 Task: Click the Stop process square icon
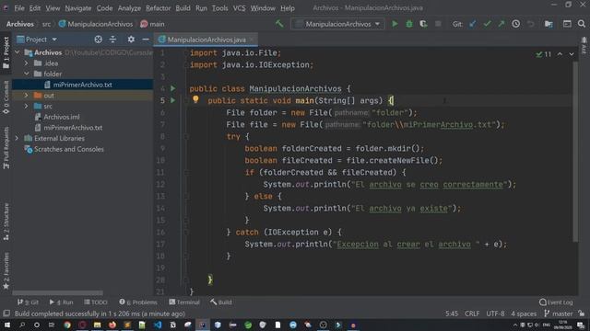coord(438,24)
